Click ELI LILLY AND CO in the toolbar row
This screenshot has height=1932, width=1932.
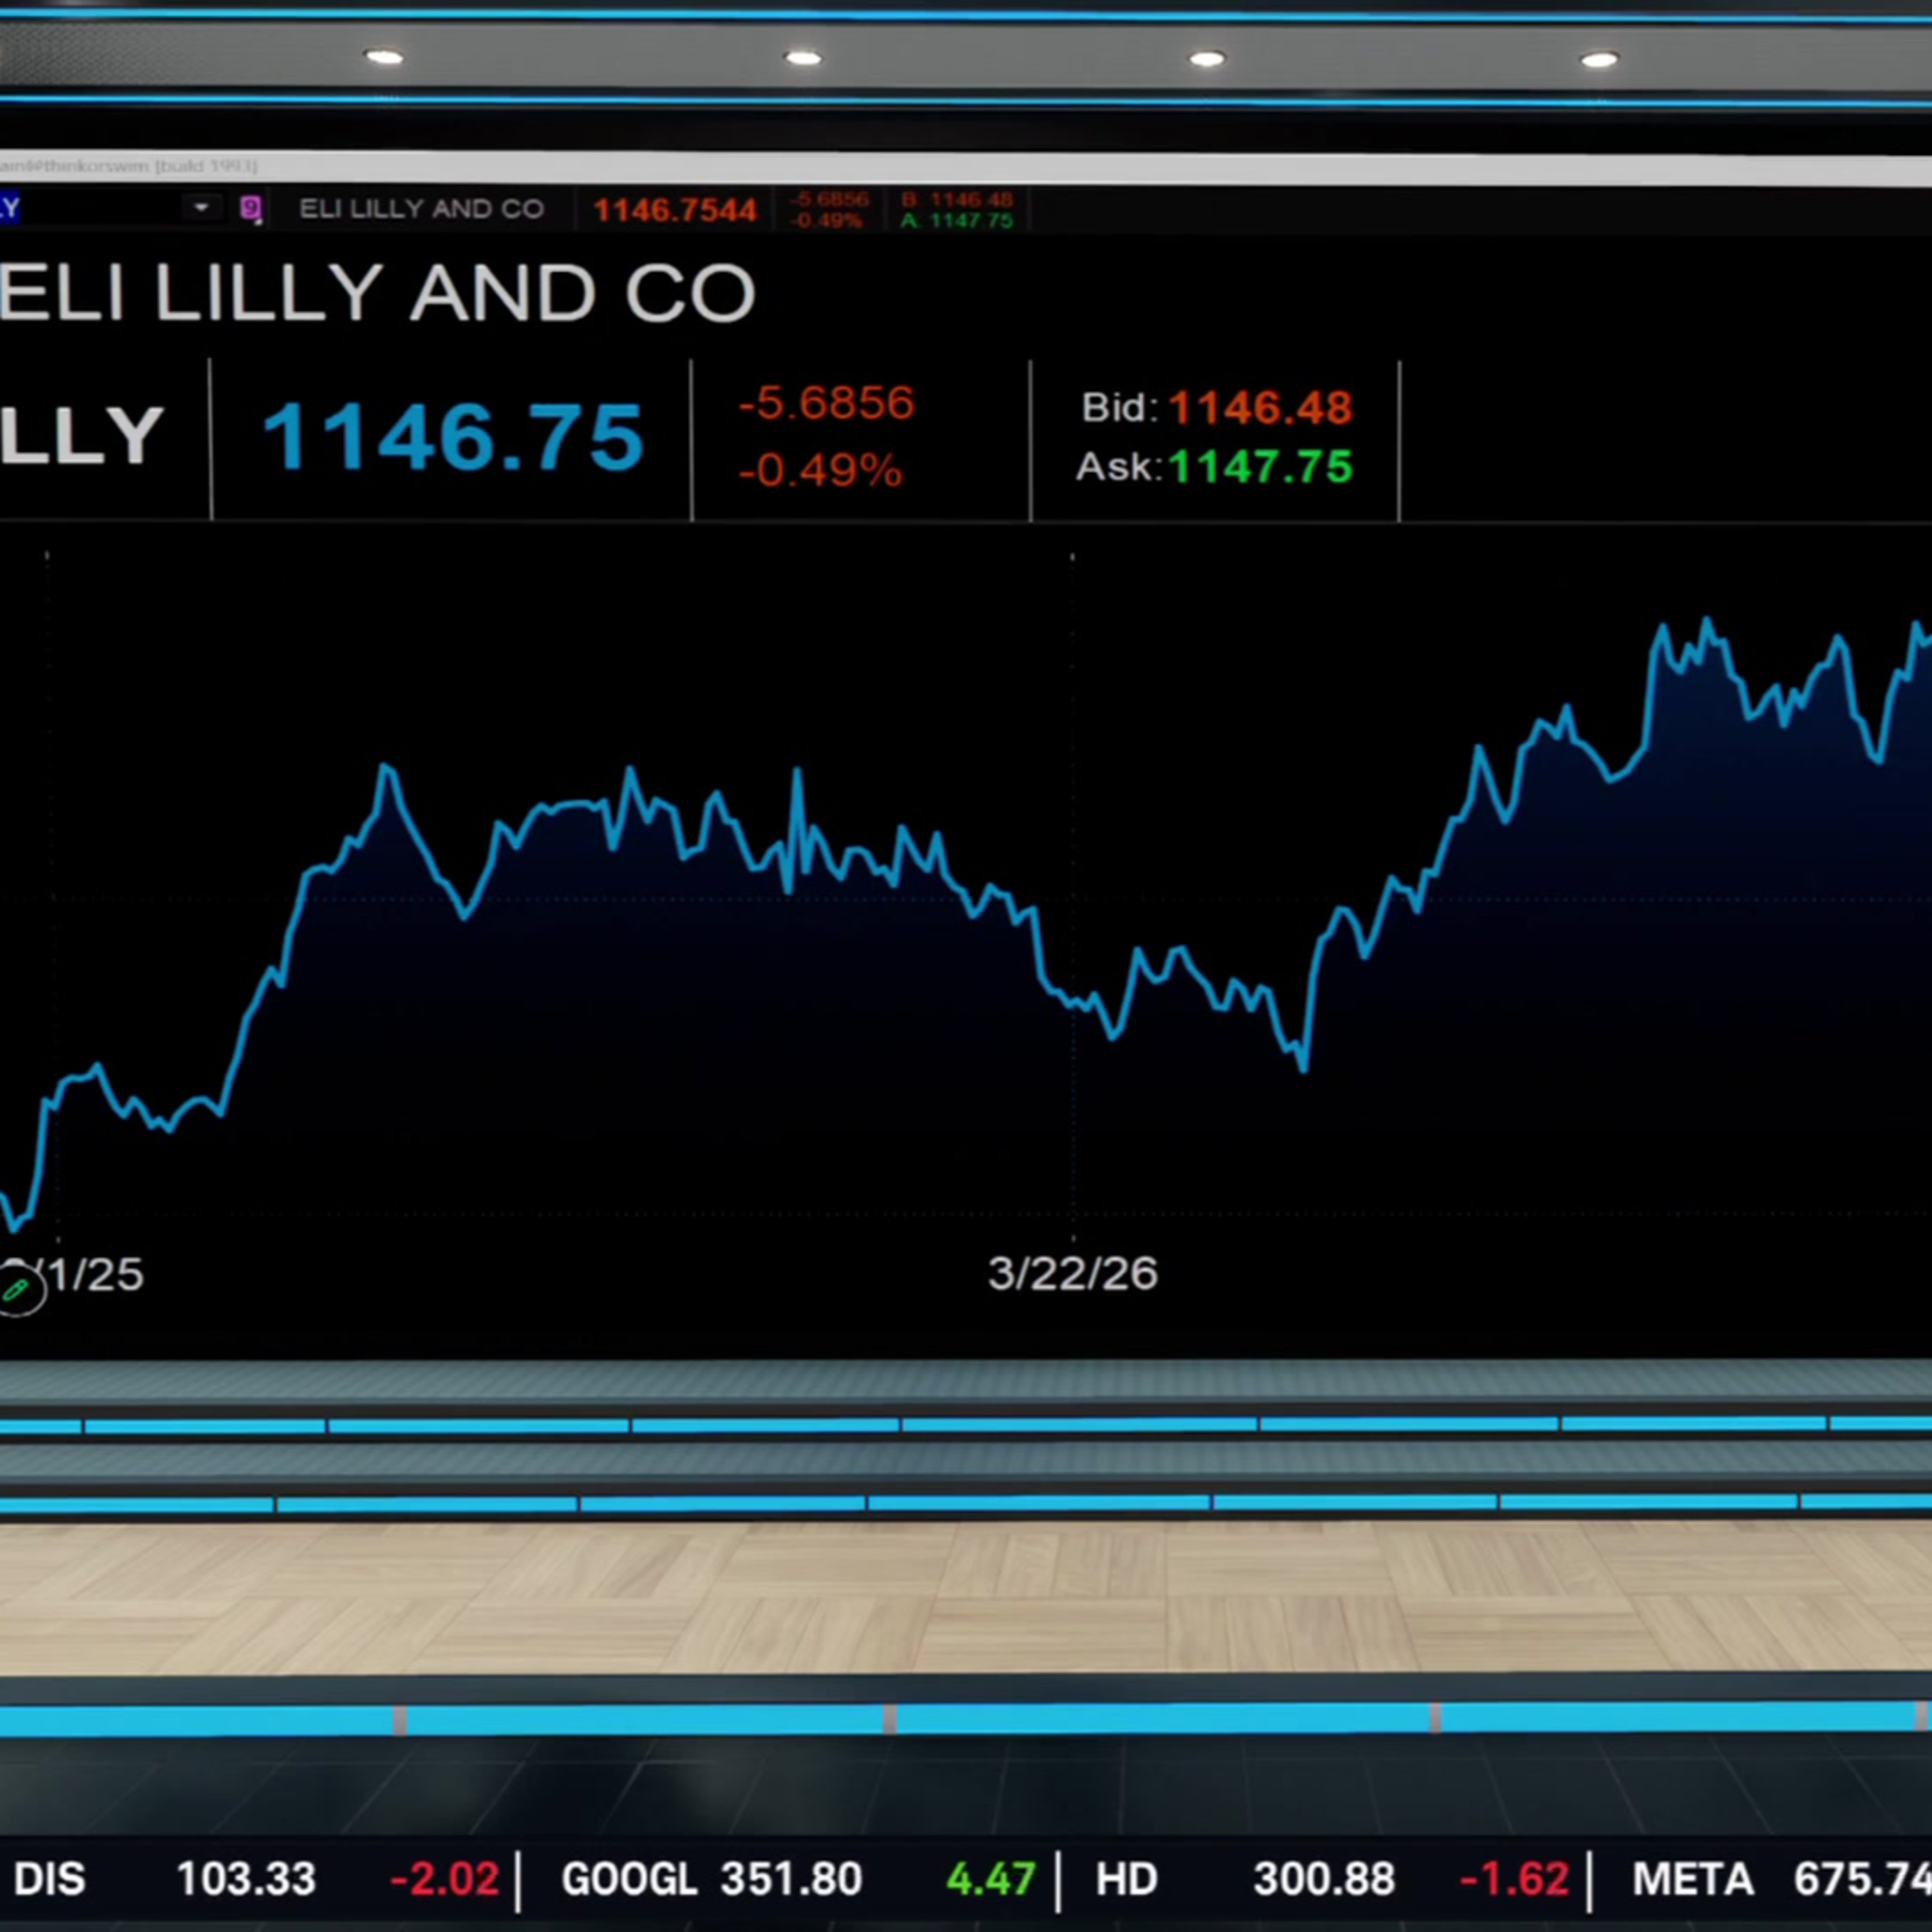coord(421,209)
